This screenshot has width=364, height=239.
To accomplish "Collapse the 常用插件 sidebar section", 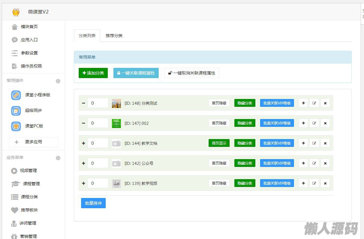I will 58,81.
